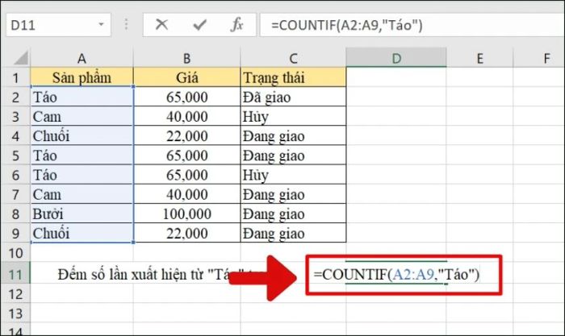Image resolution: width=565 pixels, height=336 pixels.
Task: Select row 8 header
Action: click(15, 214)
